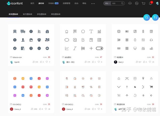Click the plus sign icon in 线性图标 card
The width and height of the screenshot is (160, 116).
pos(91,48)
